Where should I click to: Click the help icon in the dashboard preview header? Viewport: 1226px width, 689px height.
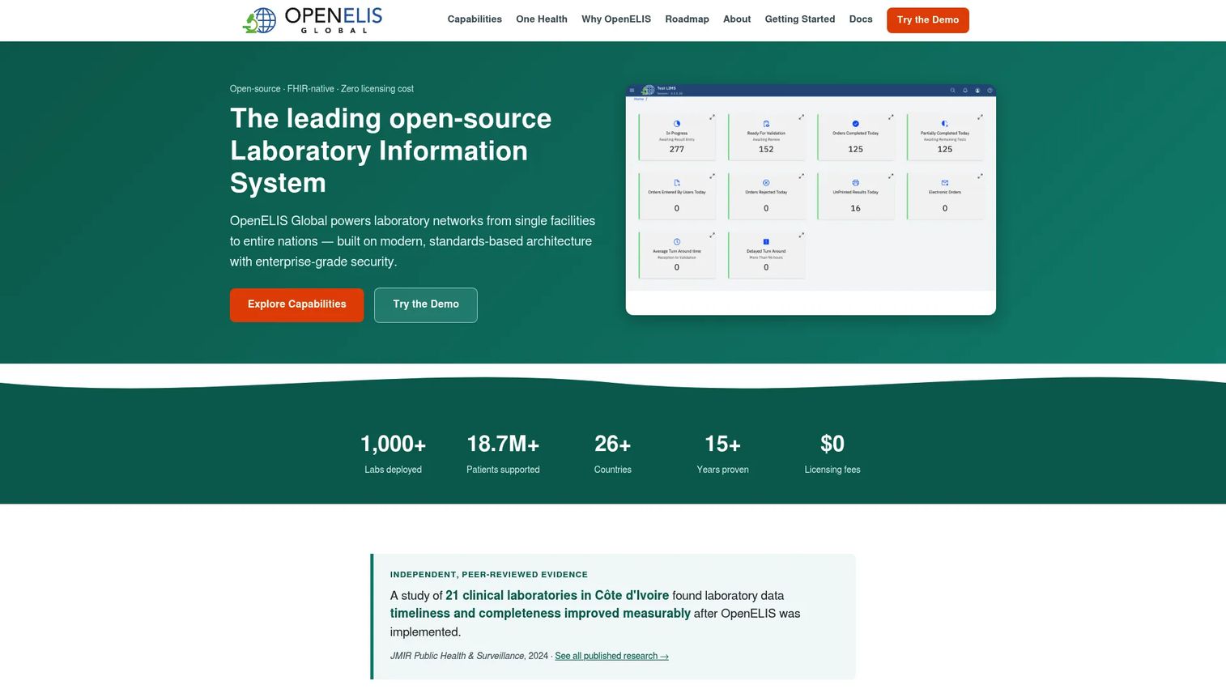(x=990, y=91)
